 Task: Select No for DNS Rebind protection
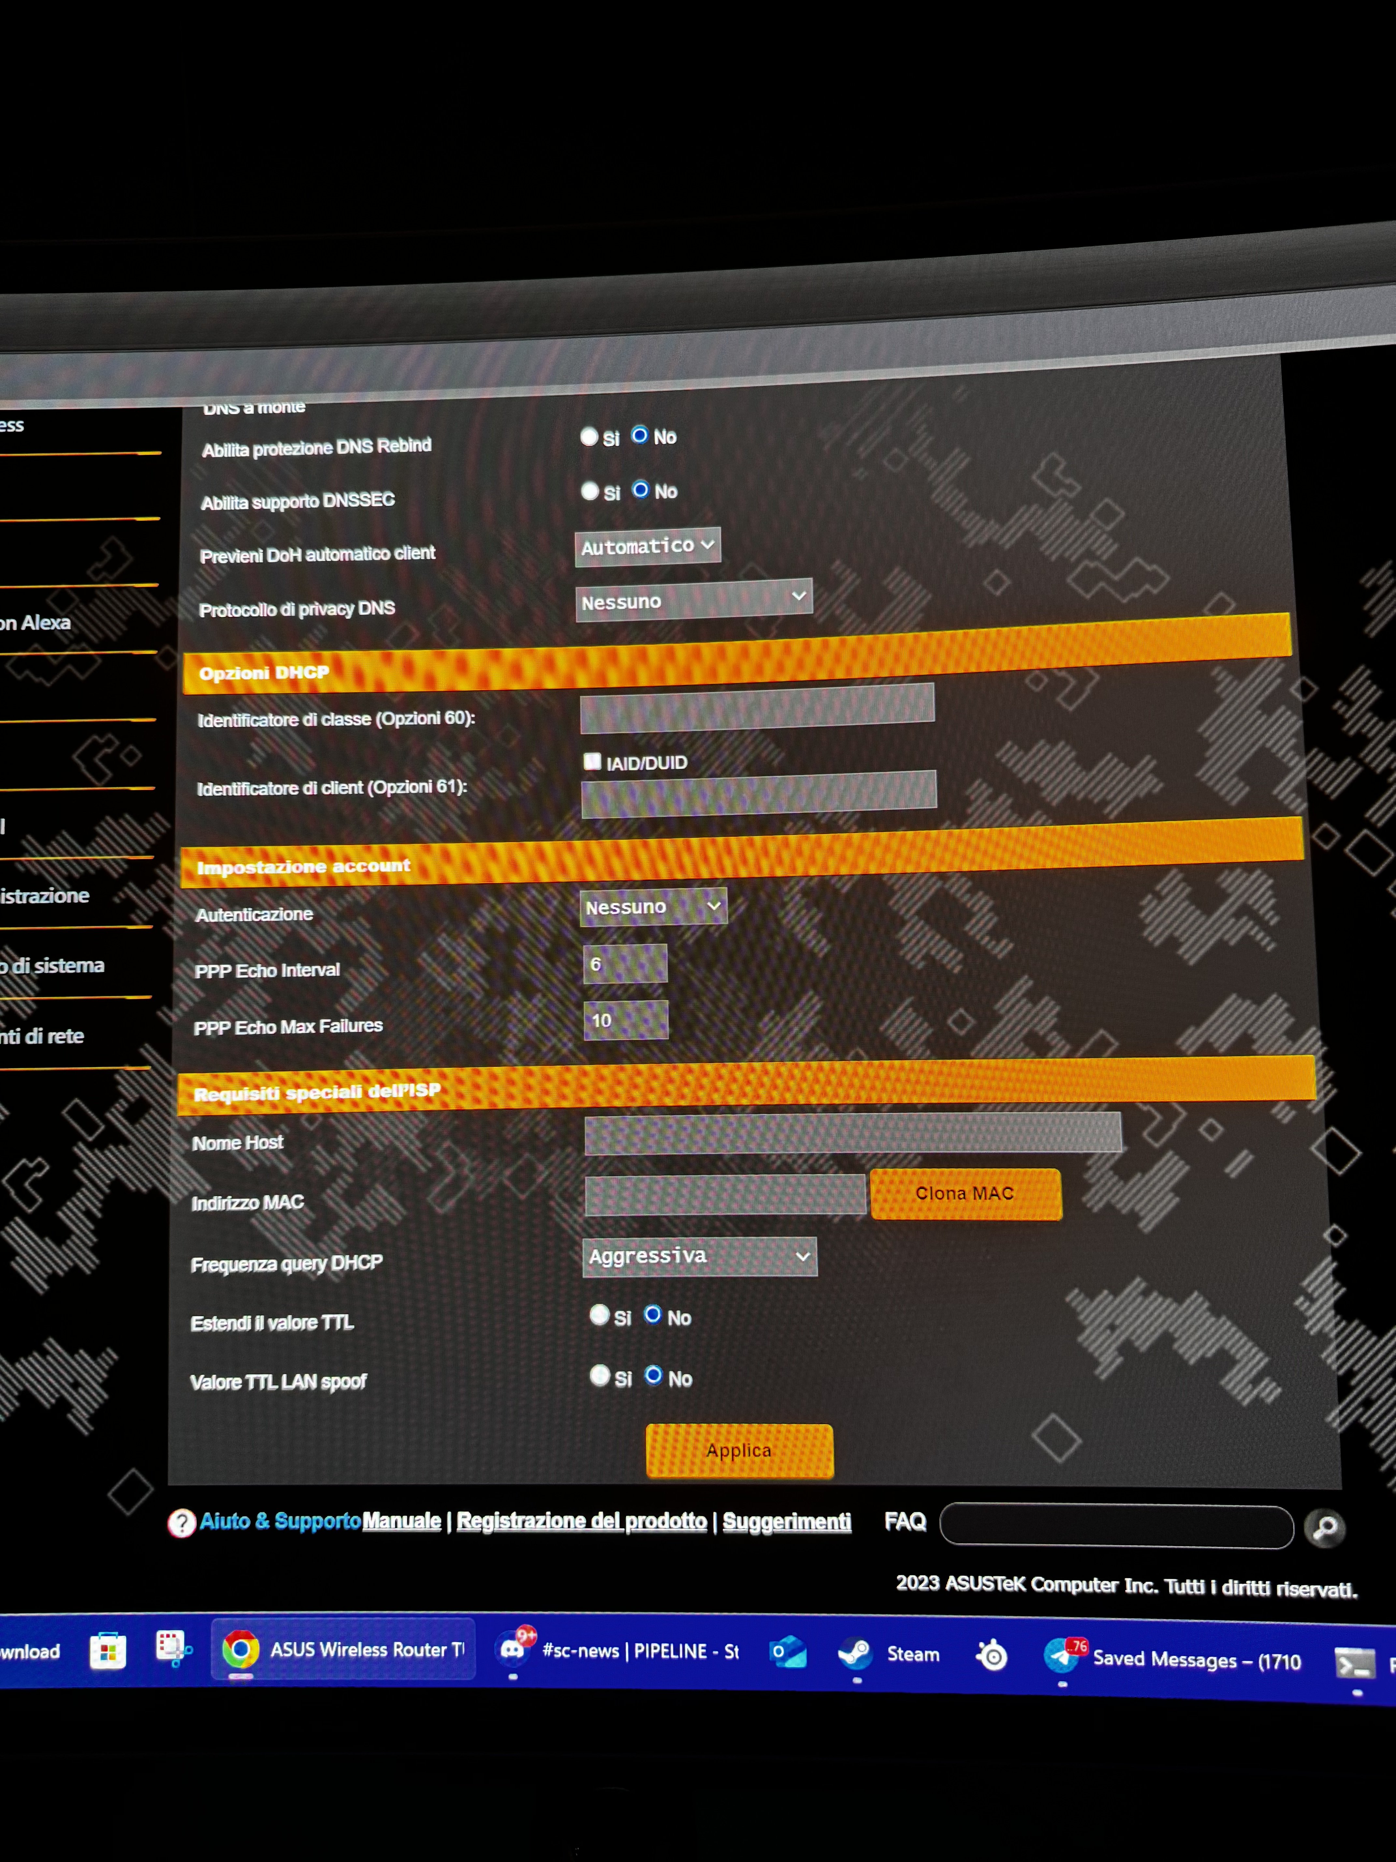click(x=640, y=435)
